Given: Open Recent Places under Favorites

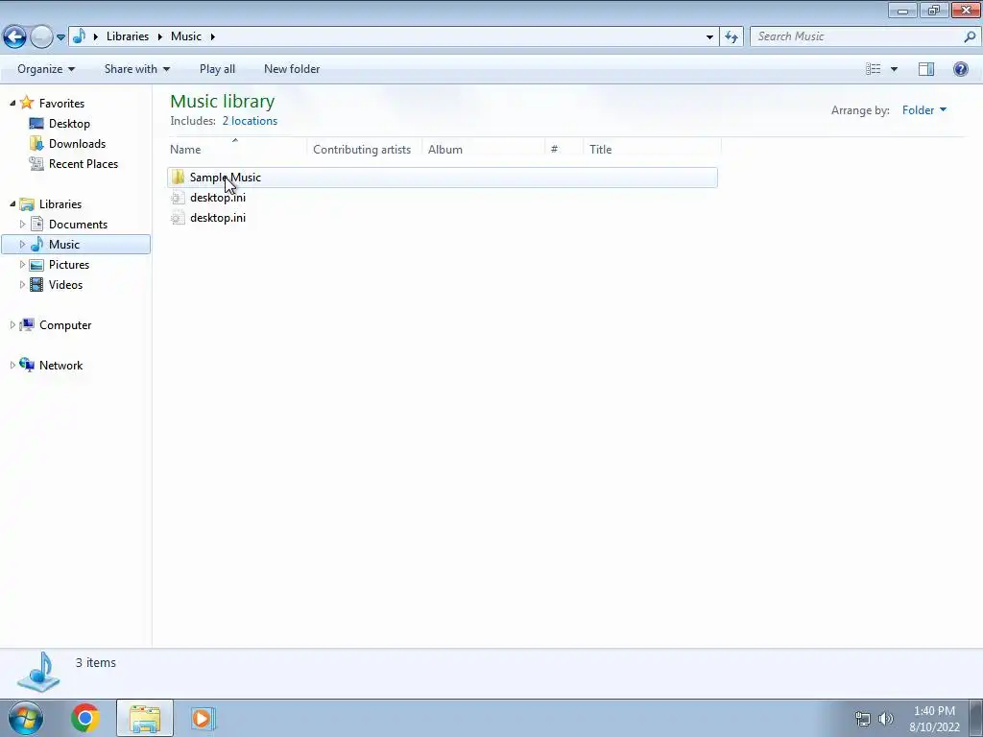Looking at the screenshot, I should (x=84, y=163).
